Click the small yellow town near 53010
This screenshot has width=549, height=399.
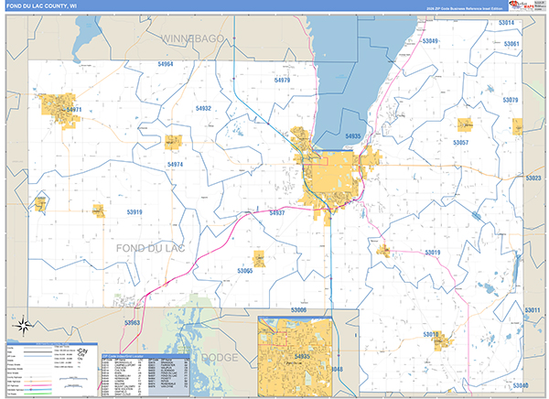point(443,342)
